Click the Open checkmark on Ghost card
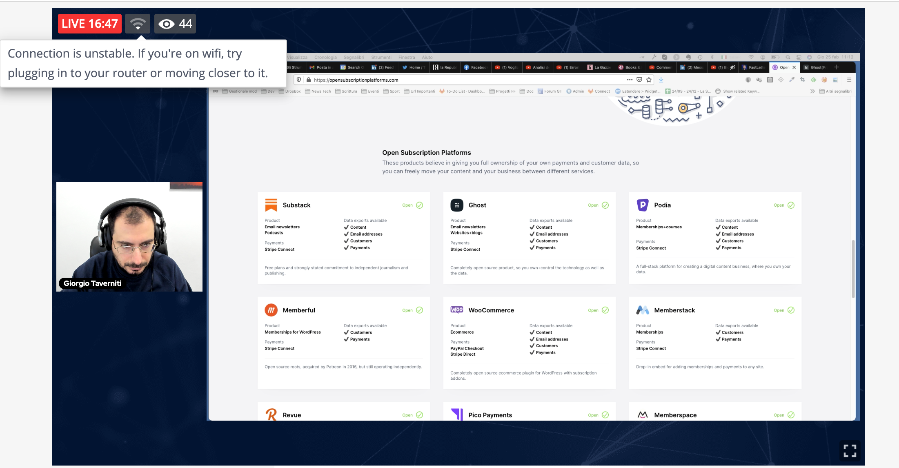 coord(605,205)
